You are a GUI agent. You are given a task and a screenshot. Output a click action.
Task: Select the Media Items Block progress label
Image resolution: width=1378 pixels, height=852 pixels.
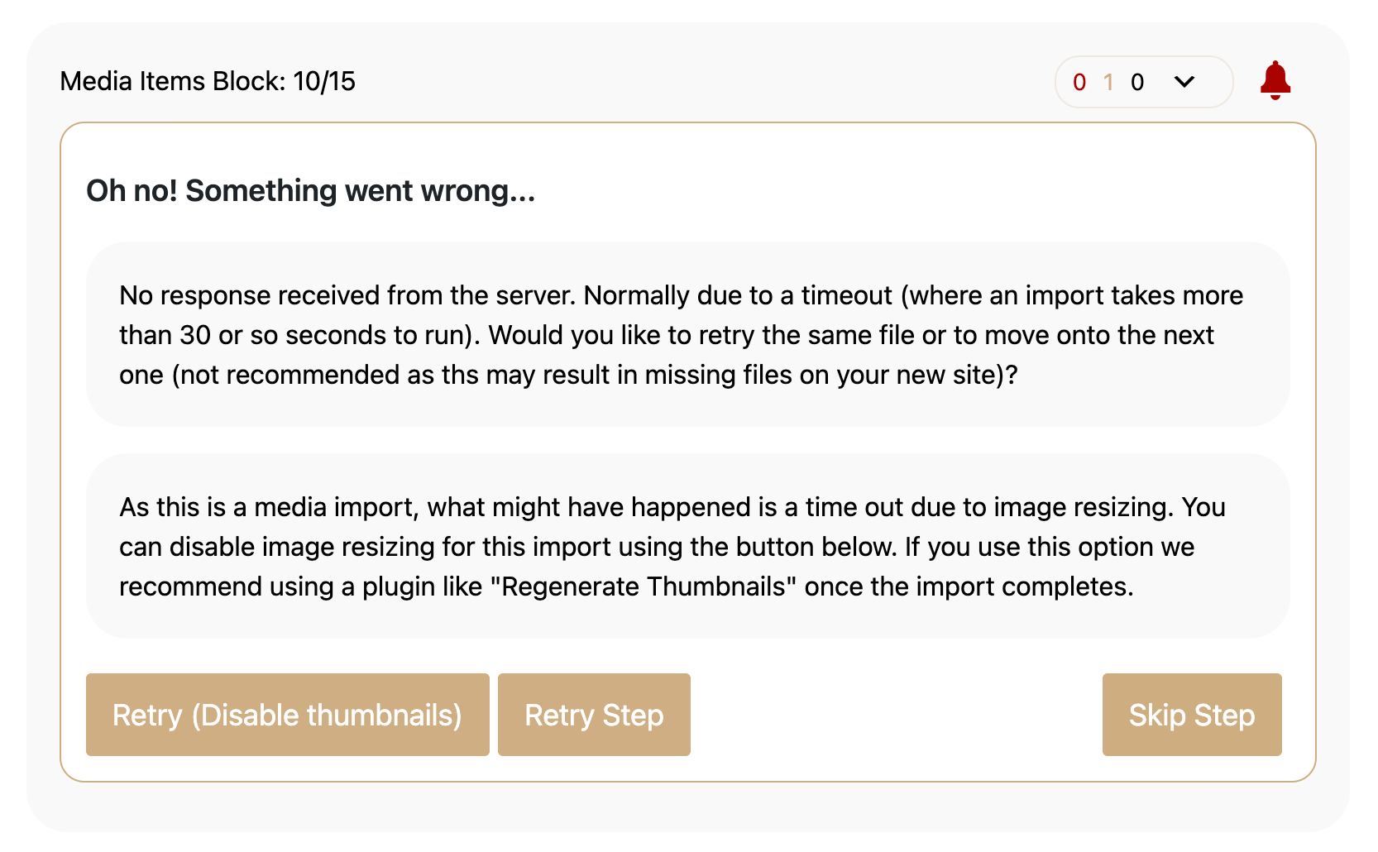[x=207, y=81]
